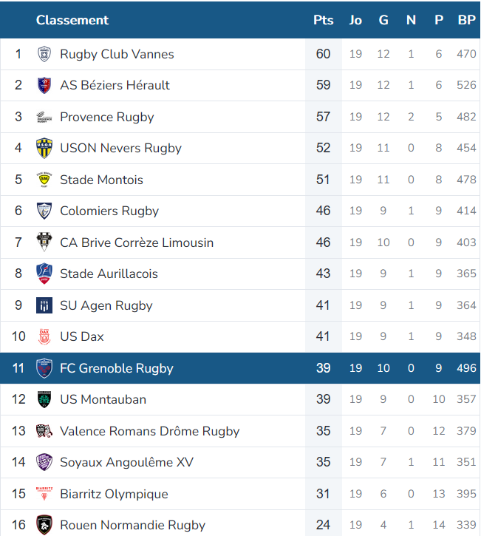
Task: Click the US Montauban green shield icon
Action: 44,399
